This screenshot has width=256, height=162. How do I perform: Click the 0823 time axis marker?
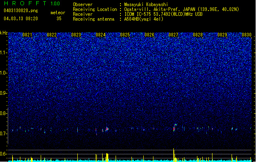click(76, 35)
